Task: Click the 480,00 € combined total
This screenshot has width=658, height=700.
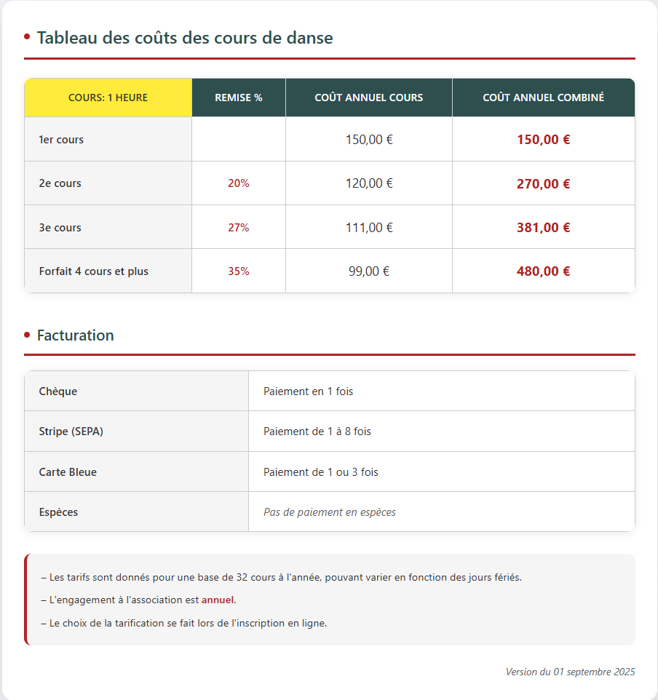Action: 543,271
